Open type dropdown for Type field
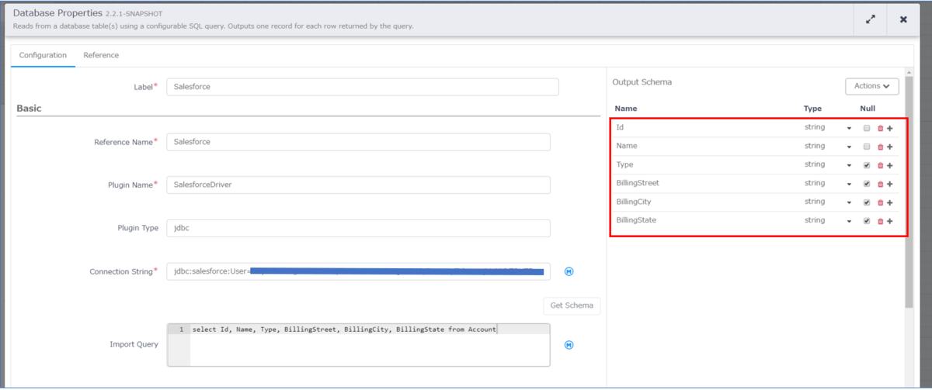Screen dimensions: 932x390 point(849,165)
